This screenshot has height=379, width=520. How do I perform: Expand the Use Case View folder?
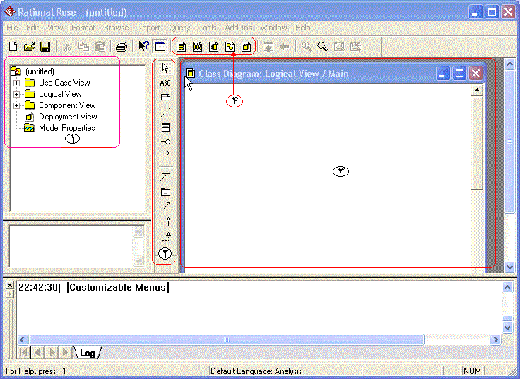[x=16, y=83]
